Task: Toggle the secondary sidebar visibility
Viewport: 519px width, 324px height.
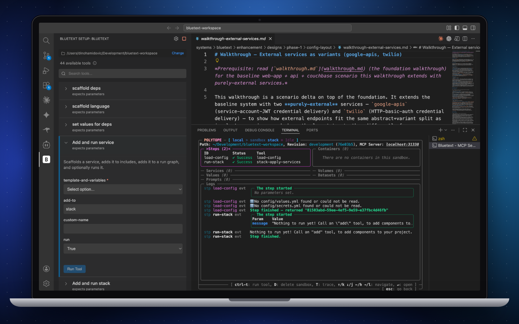Action: tap(473, 28)
